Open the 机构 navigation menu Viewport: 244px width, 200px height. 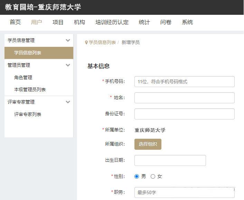point(79,22)
